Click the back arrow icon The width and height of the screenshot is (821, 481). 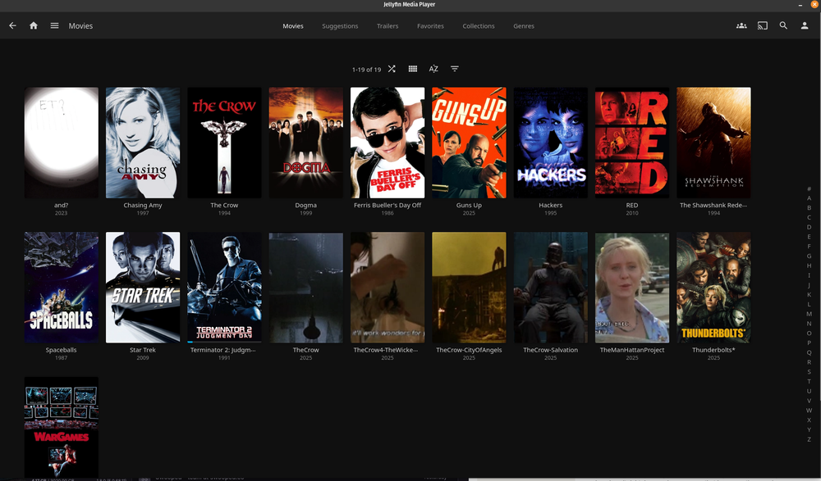12,25
